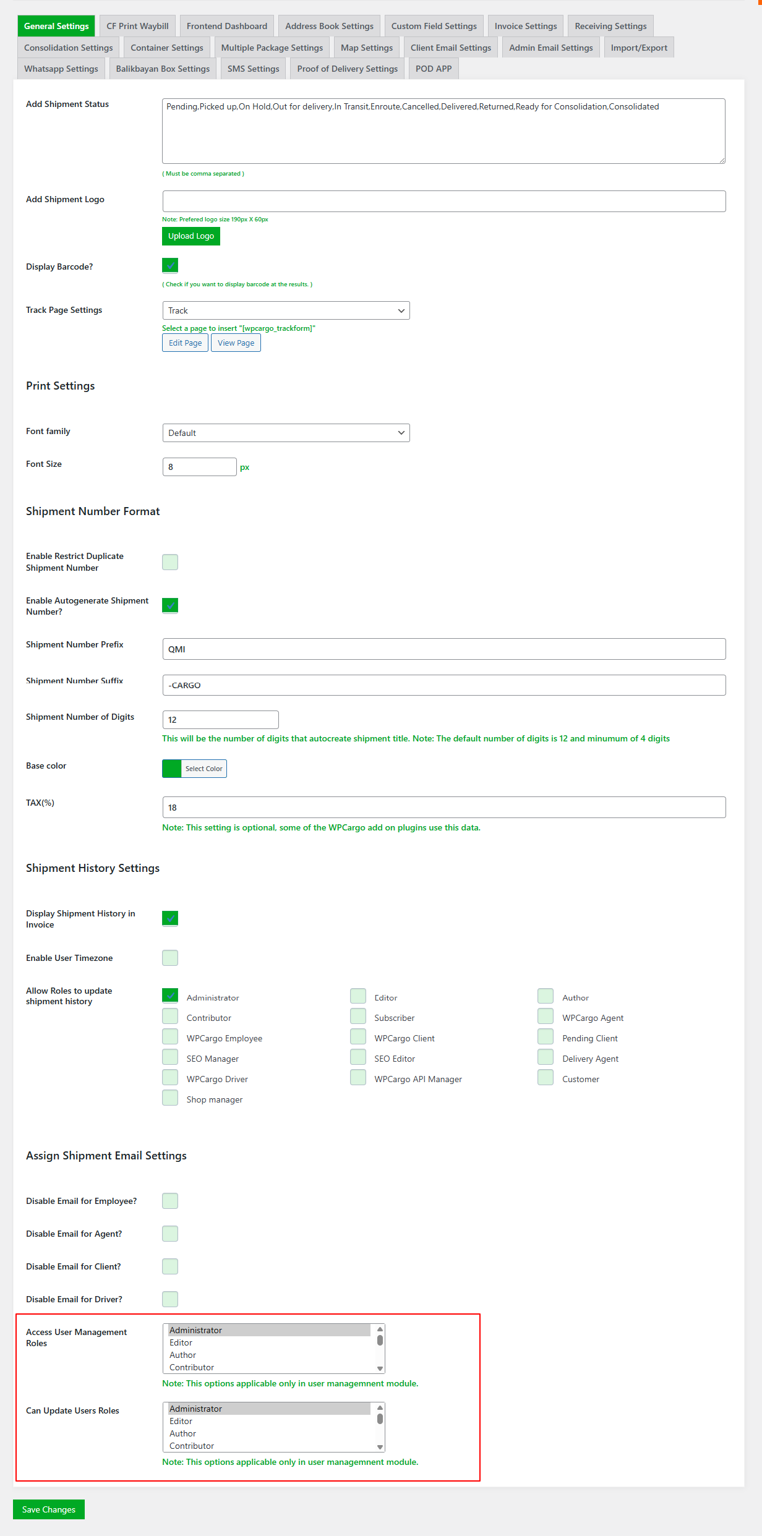
Task: Open the SMS Settings tab
Action: 253,69
